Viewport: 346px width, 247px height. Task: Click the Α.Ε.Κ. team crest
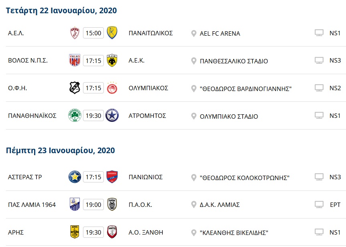[112, 61]
